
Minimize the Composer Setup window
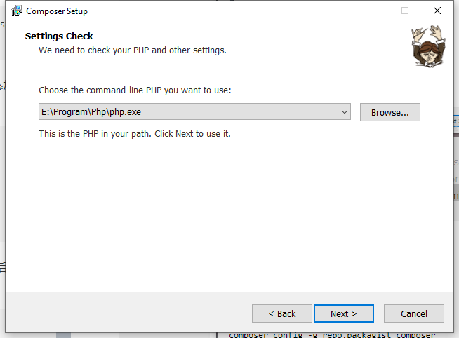click(x=372, y=11)
